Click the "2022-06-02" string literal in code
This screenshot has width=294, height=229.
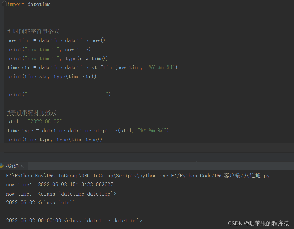[45, 121]
